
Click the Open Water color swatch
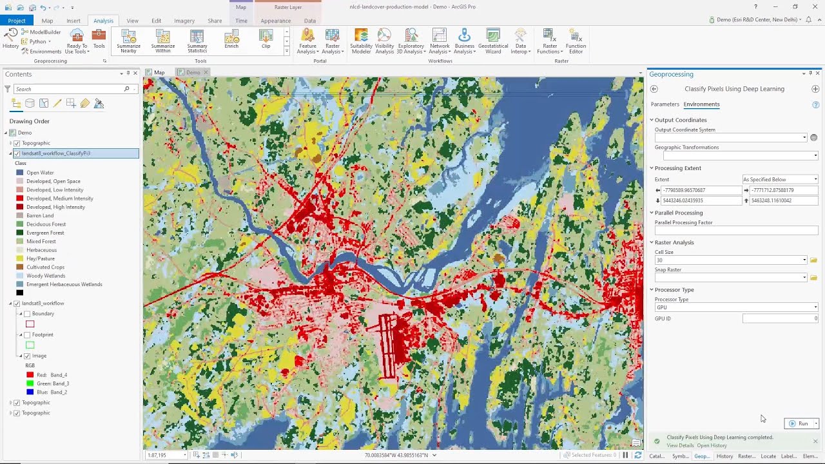point(20,173)
